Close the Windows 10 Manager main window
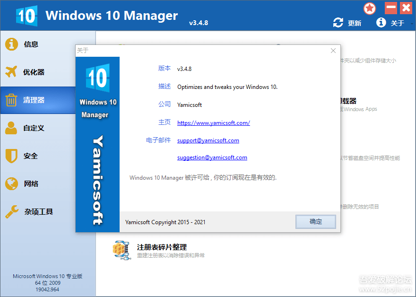This screenshot has height=297, width=416. 406,8
